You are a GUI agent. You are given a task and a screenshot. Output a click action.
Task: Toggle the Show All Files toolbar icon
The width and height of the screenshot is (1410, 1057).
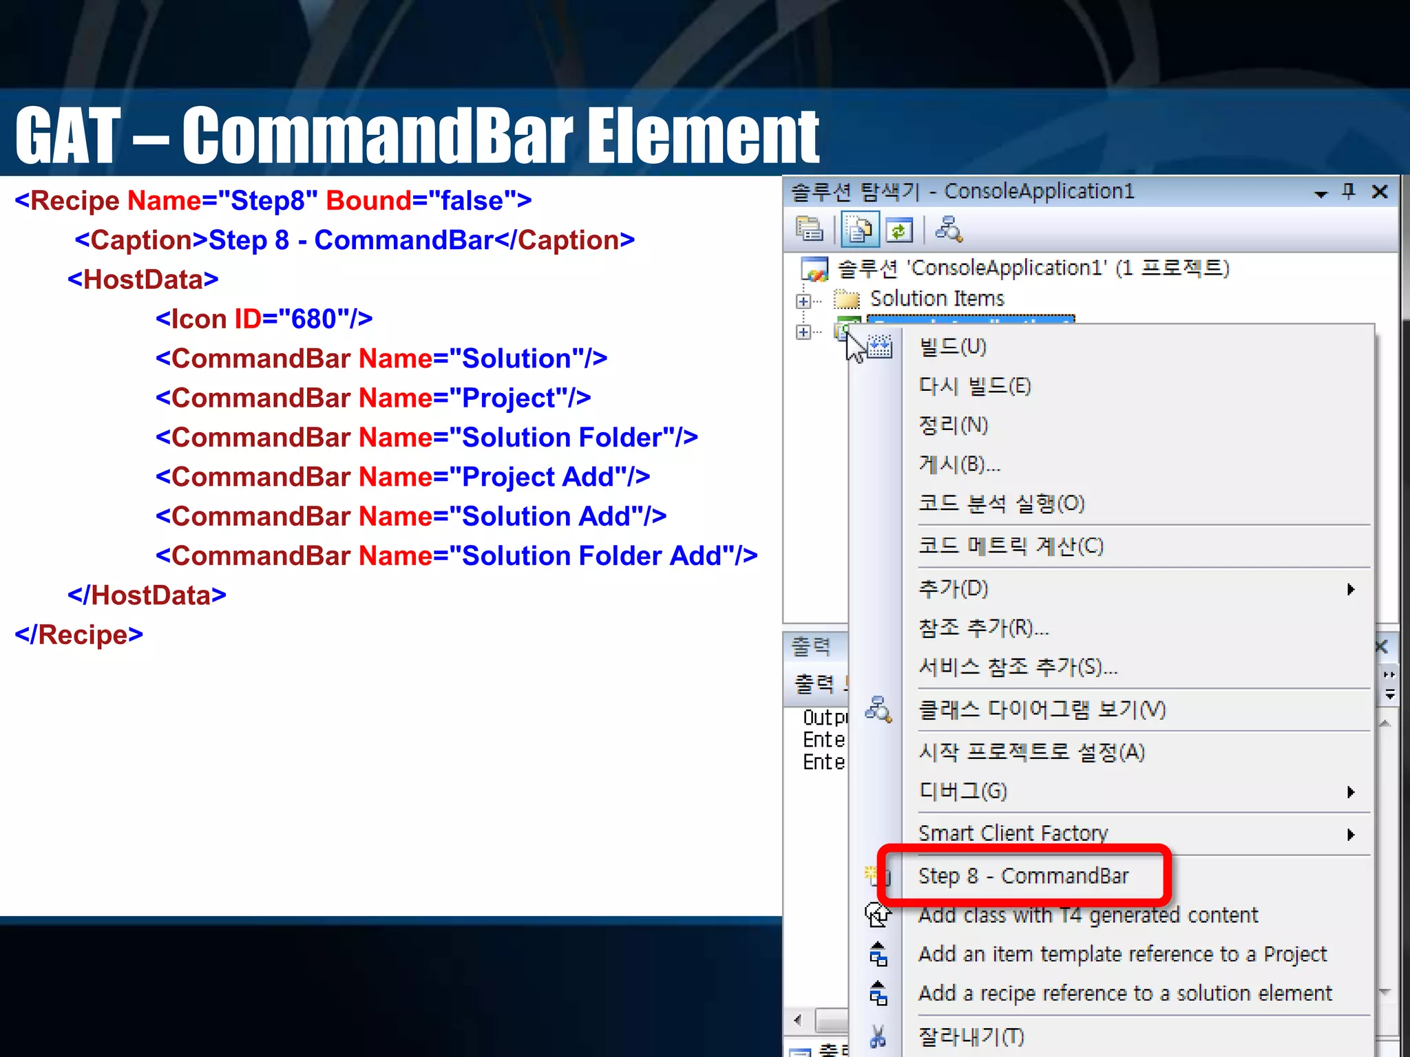click(x=859, y=229)
